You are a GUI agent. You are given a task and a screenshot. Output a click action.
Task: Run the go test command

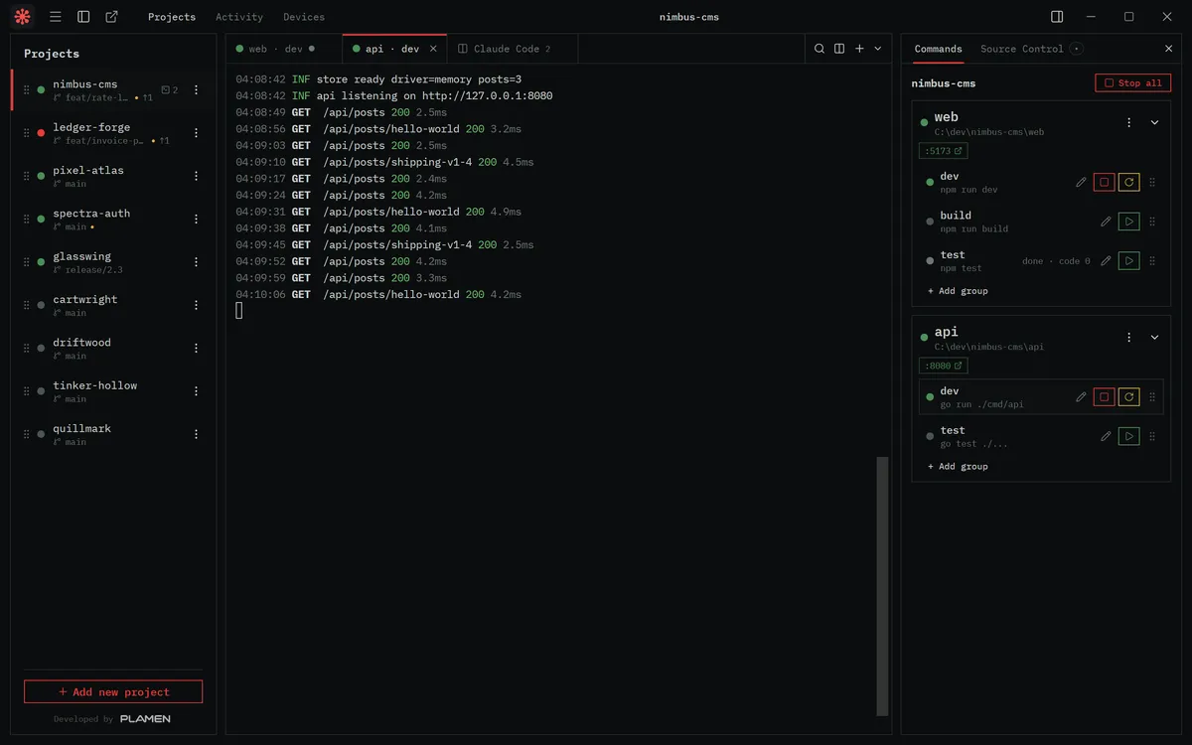click(1128, 436)
